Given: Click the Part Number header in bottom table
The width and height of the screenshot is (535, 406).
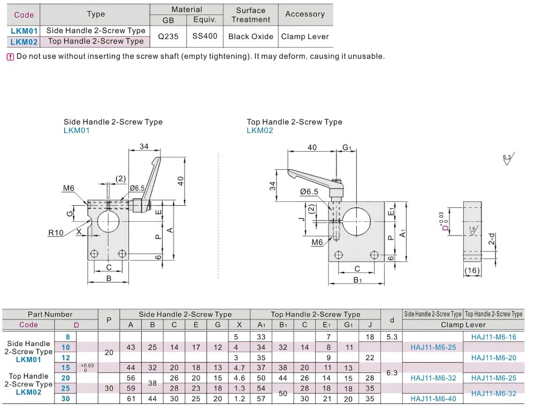Looking at the screenshot, I should tap(50, 314).
